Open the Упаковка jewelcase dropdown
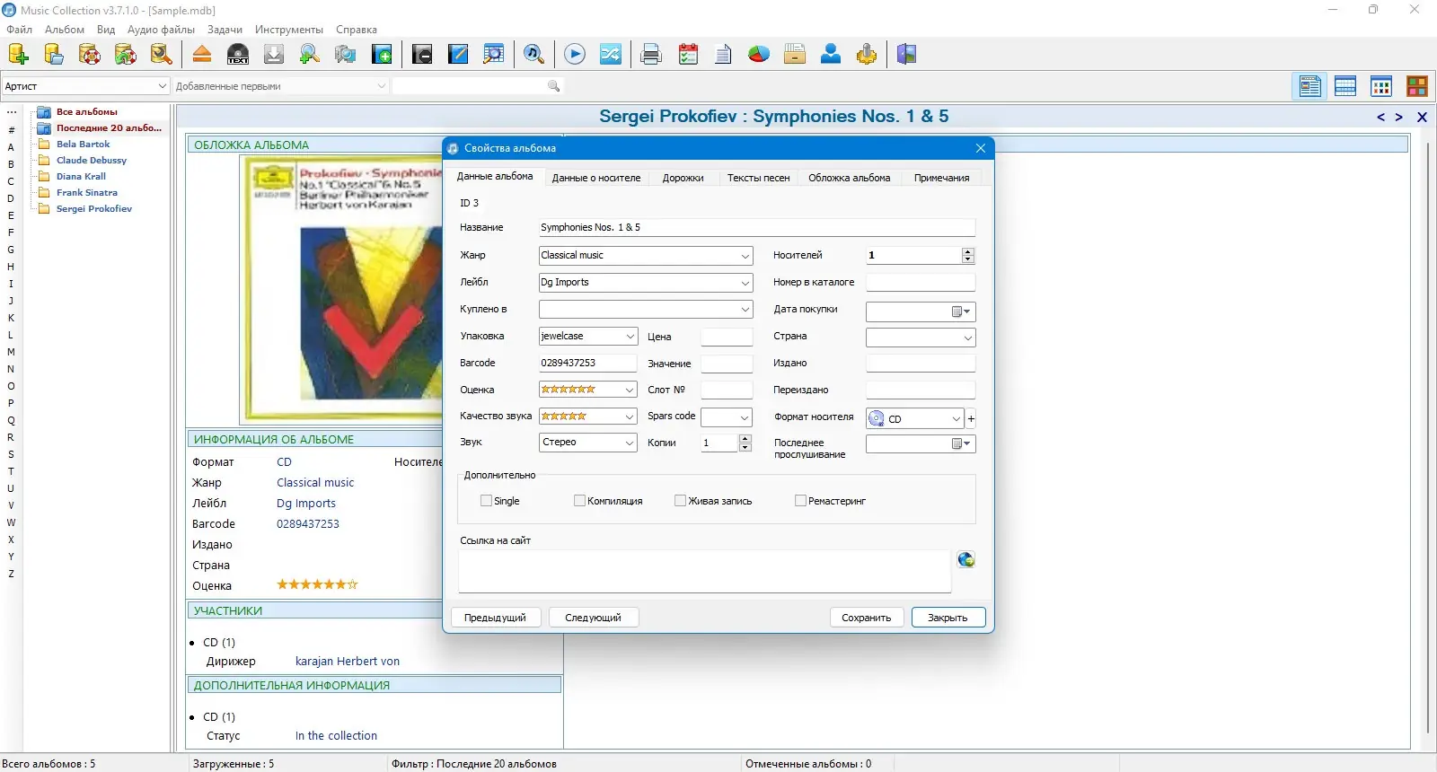The width and height of the screenshot is (1437, 772). coord(630,337)
